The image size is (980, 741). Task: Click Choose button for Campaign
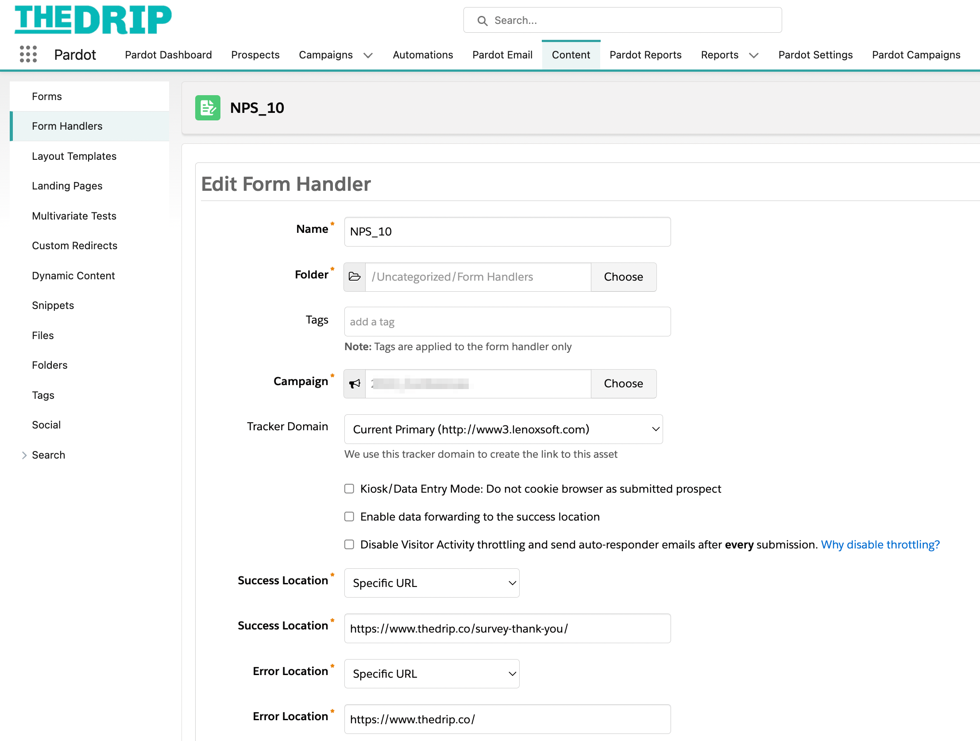623,384
